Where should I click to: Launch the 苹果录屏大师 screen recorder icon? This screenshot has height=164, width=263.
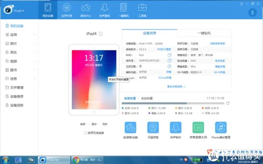pyautogui.click(x=198, y=128)
